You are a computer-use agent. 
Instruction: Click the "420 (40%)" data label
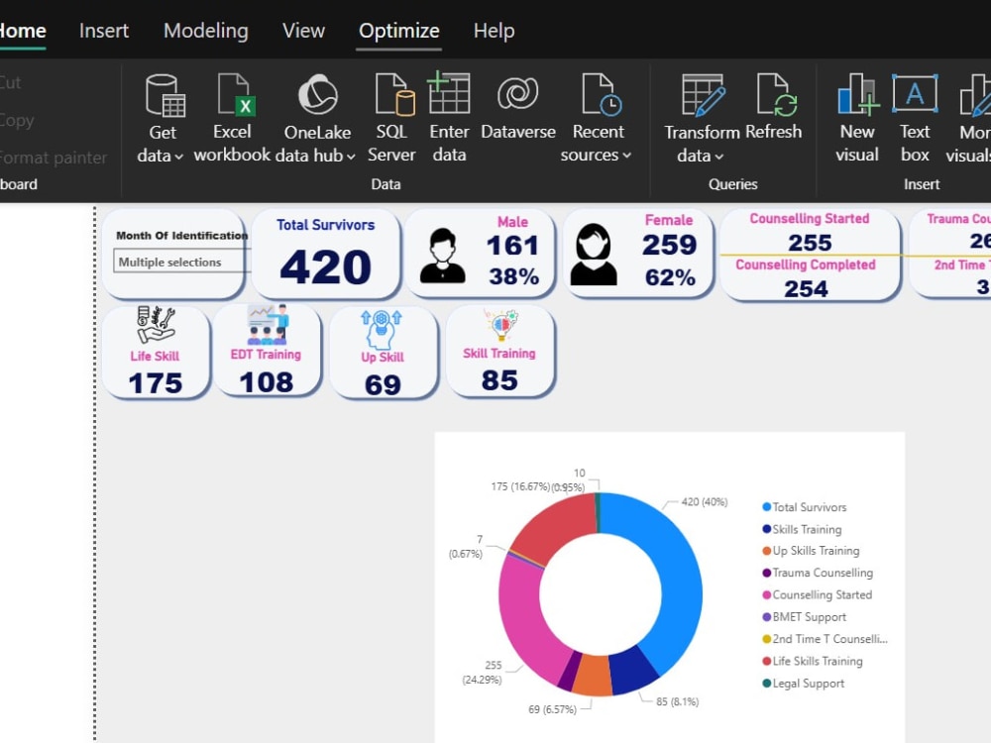pyautogui.click(x=704, y=501)
